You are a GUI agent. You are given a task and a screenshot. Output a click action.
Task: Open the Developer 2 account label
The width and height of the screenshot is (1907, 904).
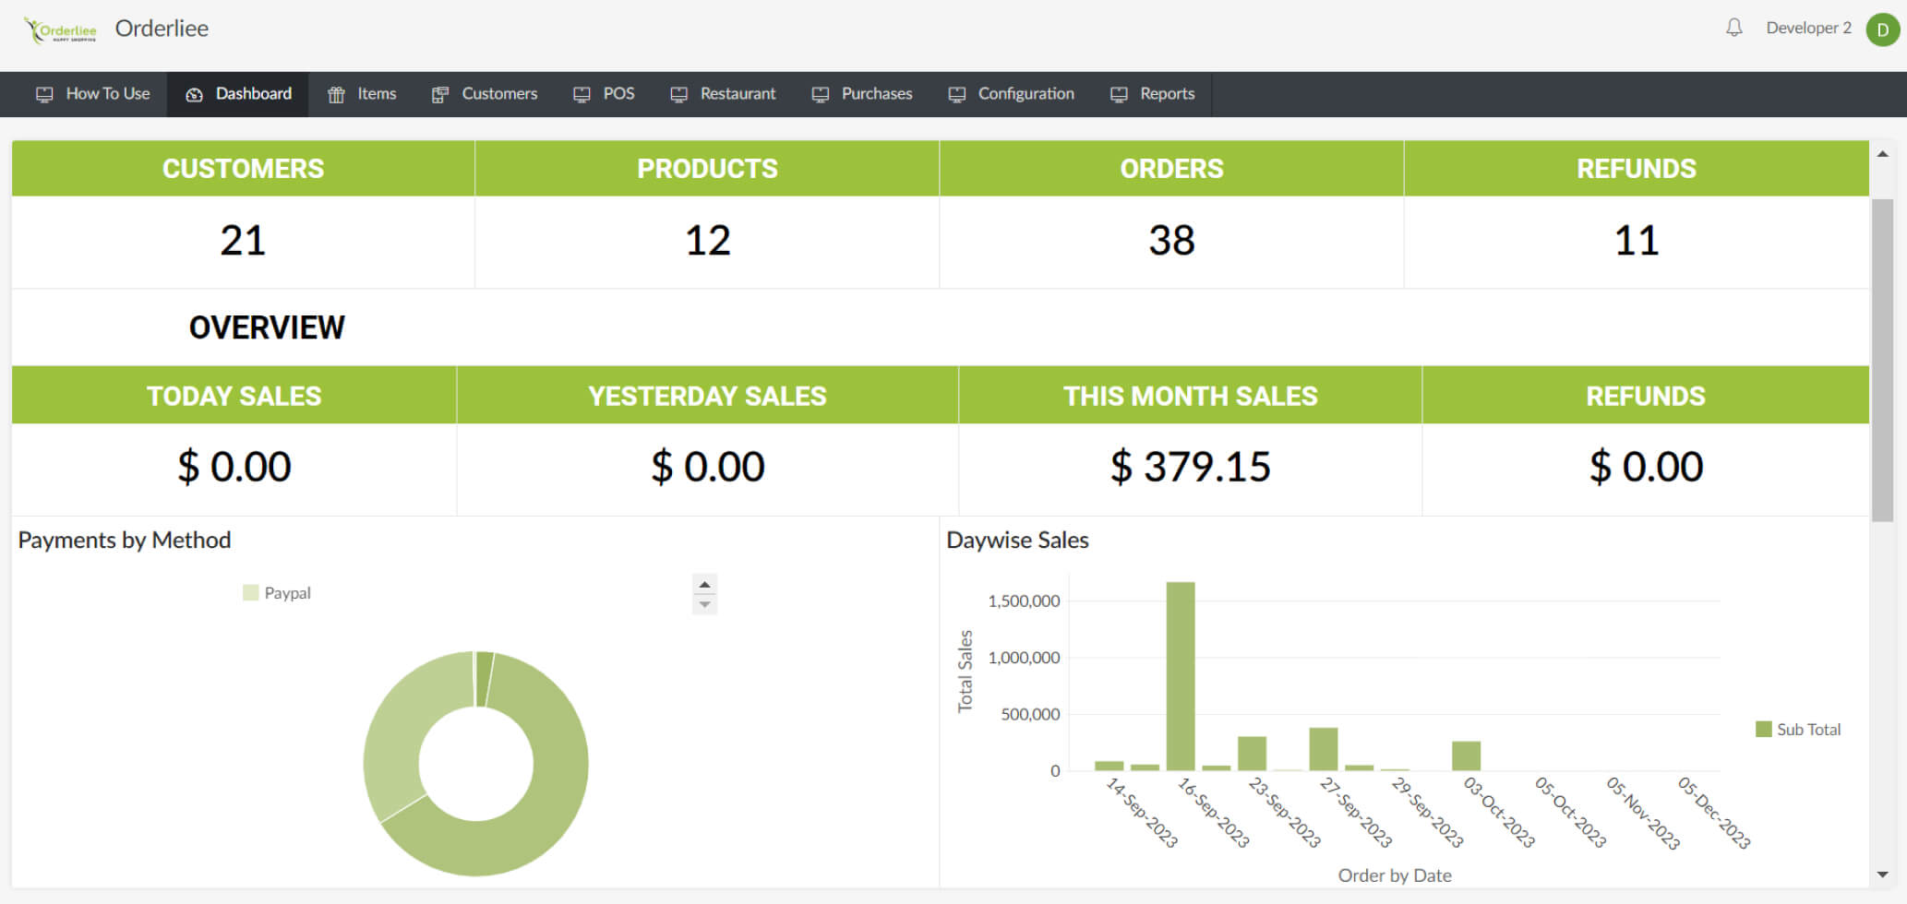click(1808, 28)
